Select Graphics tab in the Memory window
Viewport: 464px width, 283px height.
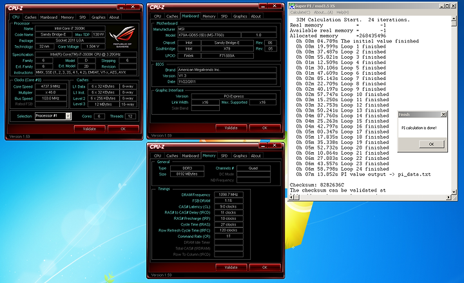[240, 156]
